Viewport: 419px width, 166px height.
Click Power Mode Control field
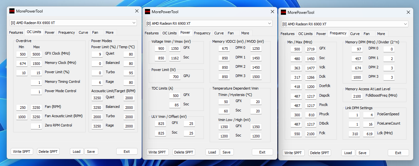tap(36, 92)
